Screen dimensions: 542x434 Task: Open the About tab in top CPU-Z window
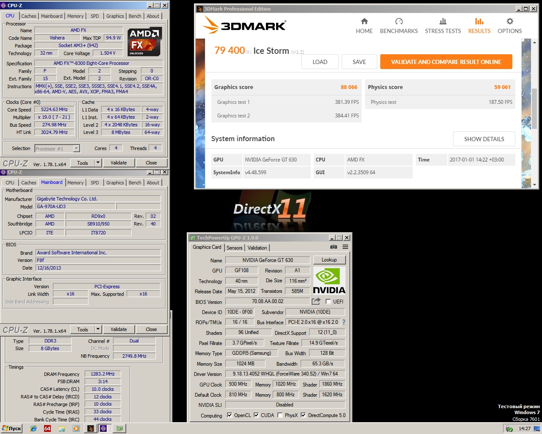click(x=153, y=16)
